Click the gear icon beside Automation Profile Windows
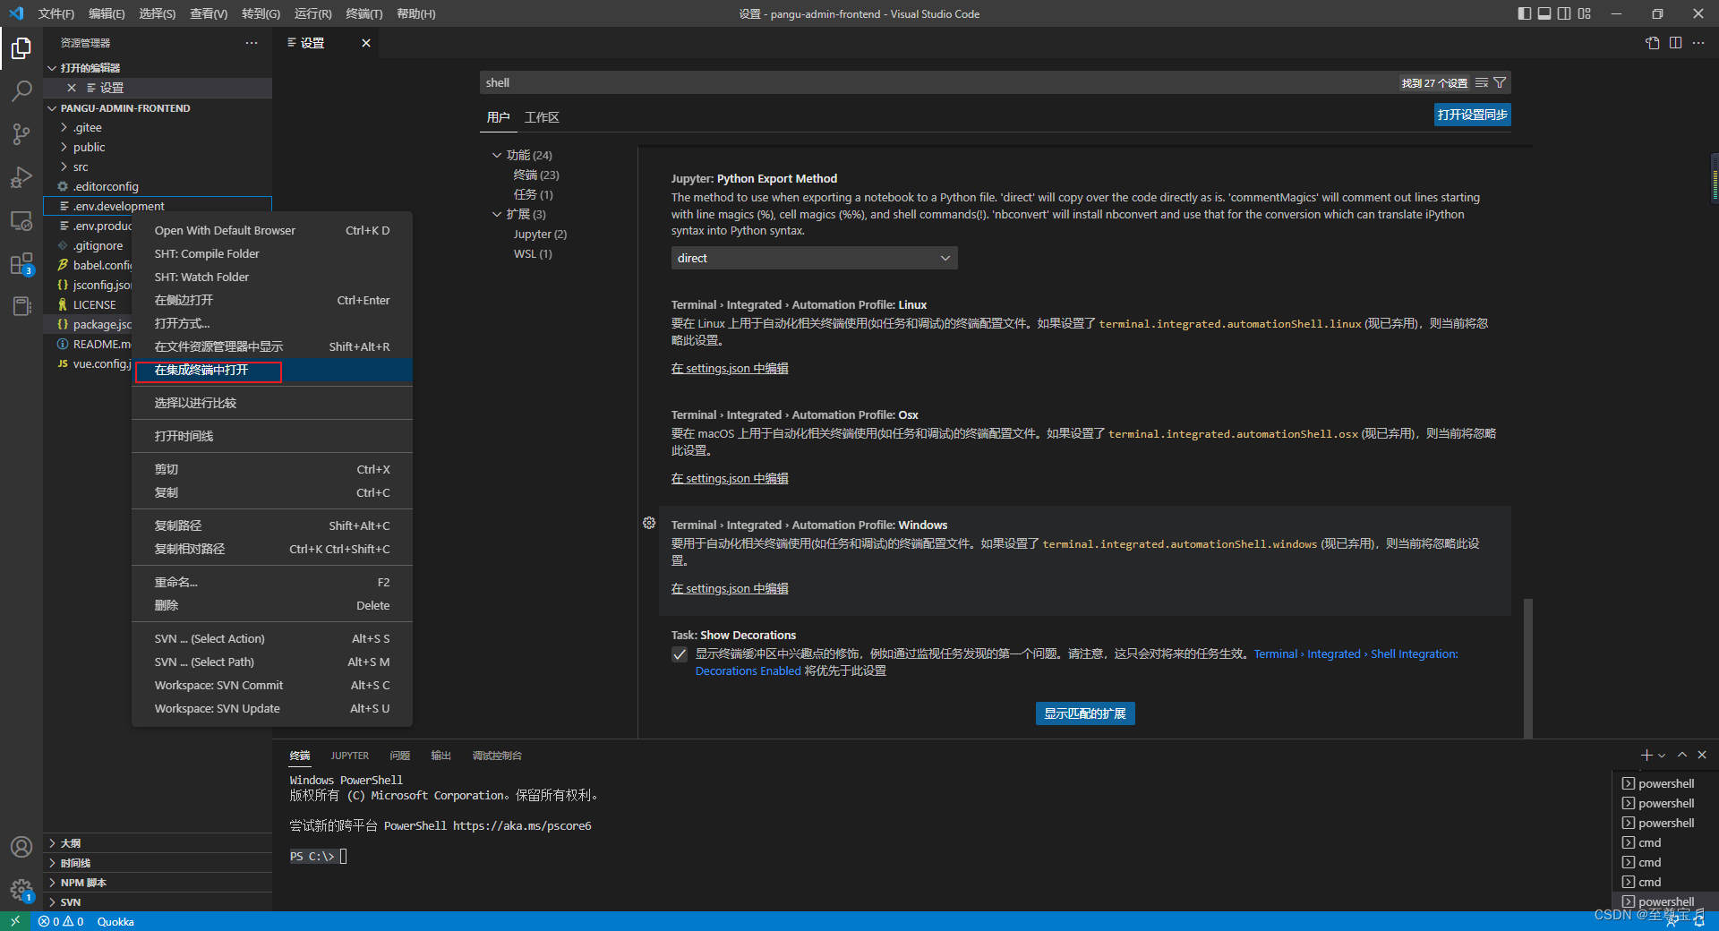The width and height of the screenshot is (1719, 931). coord(649,523)
